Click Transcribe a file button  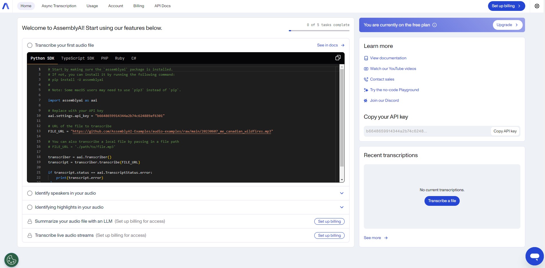point(442,201)
